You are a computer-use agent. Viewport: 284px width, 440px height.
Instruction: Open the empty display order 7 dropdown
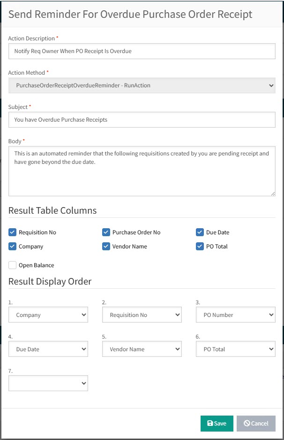tap(48, 384)
